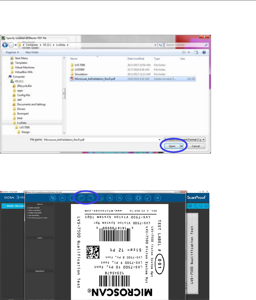
Task: Click the zoom-in magnifier icon
Action: coord(110,198)
